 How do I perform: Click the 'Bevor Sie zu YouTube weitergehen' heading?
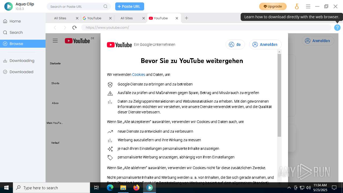(x=192, y=61)
